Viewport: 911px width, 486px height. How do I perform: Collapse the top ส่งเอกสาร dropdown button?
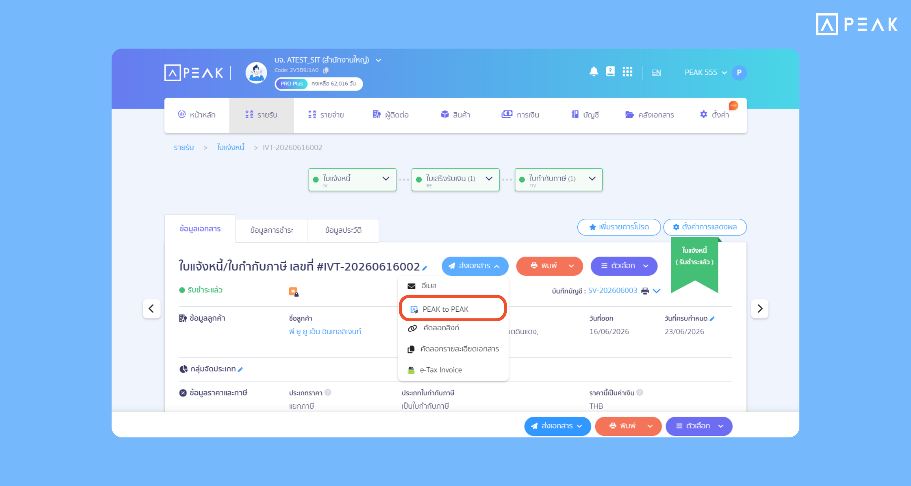475,266
